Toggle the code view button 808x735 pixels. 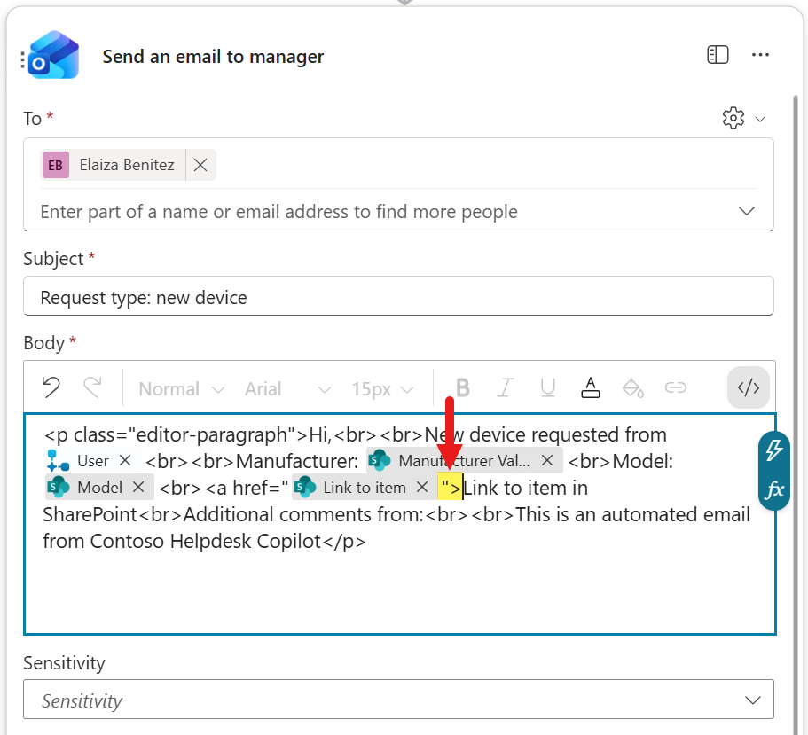coord(749,388)
